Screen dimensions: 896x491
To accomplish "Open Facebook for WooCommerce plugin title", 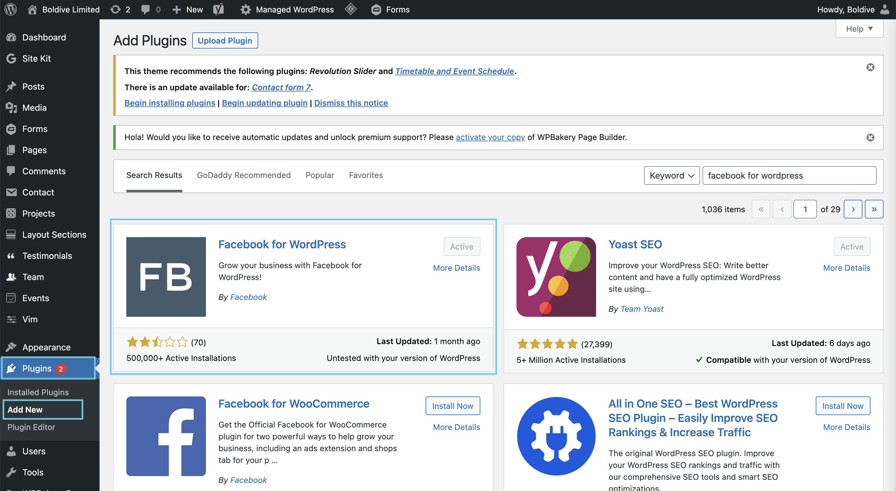I will pos(294,404).
